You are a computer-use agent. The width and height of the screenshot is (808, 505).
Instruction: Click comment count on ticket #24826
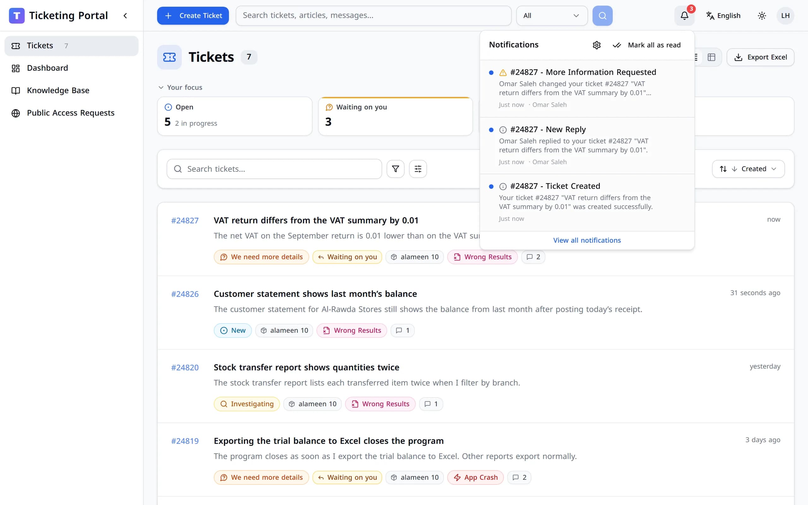(x=402, y=330)
